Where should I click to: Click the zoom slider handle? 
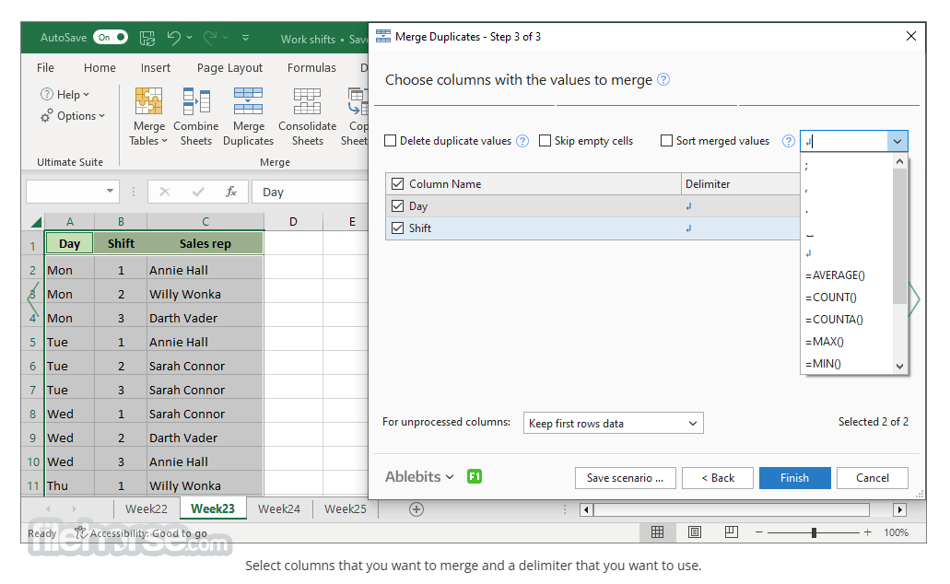(814, 532)
